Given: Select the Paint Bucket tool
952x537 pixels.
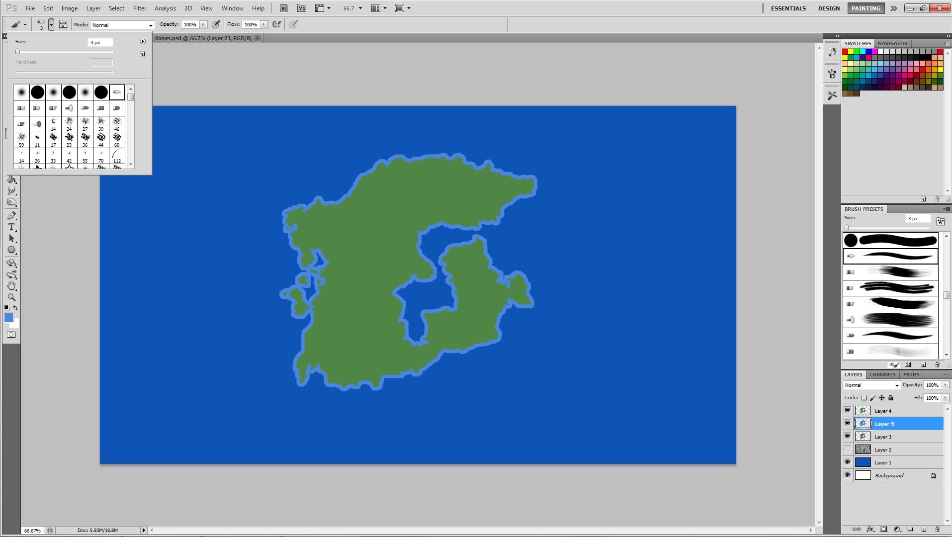Looking at the screenshot, I should (11, 179).
